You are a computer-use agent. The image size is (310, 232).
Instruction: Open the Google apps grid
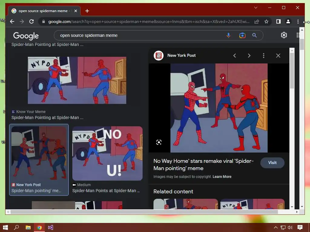point(298,35)
